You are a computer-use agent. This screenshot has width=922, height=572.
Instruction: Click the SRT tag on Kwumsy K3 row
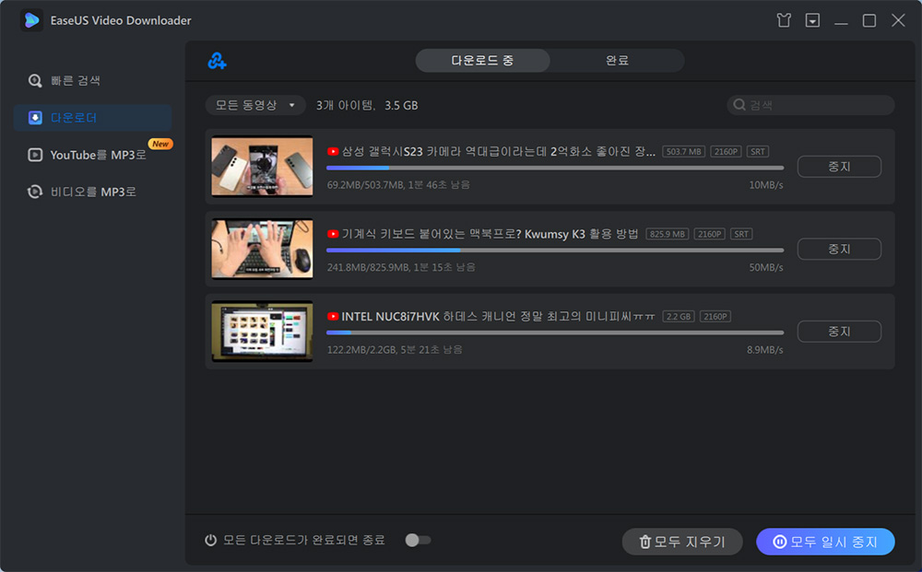741,234
